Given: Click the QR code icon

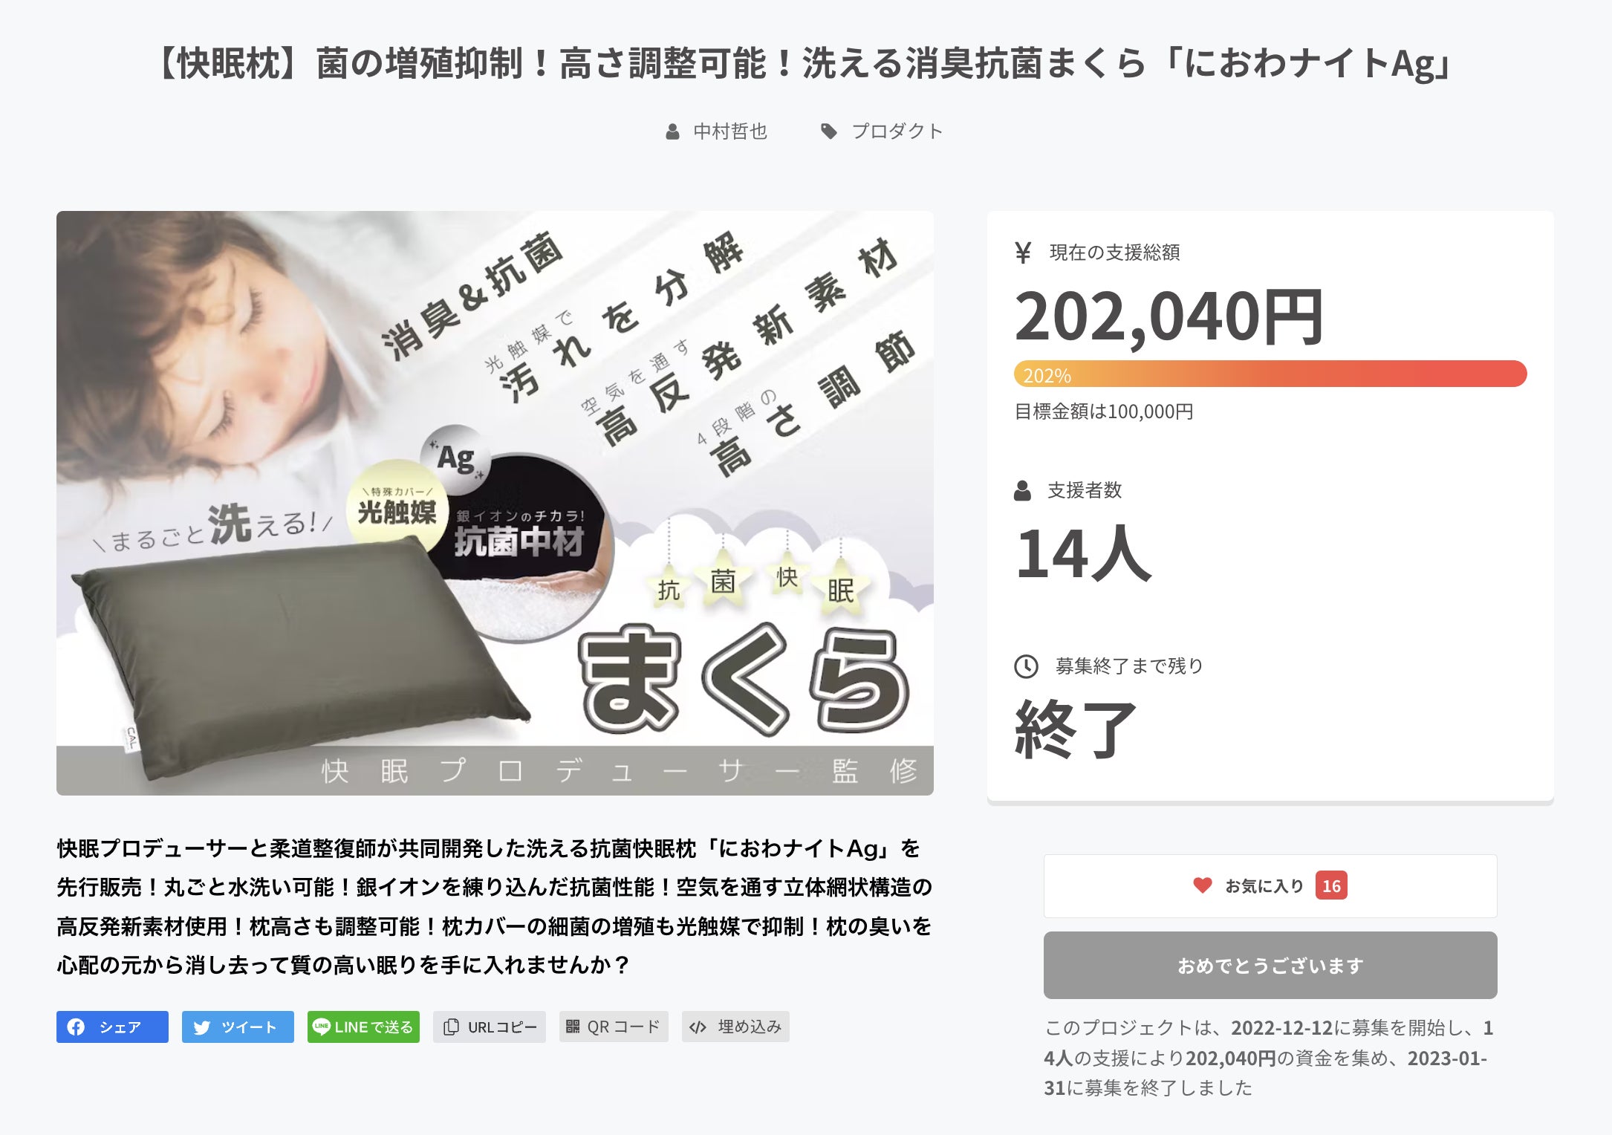Looking at the screenshot, I should coord(573,1027).
